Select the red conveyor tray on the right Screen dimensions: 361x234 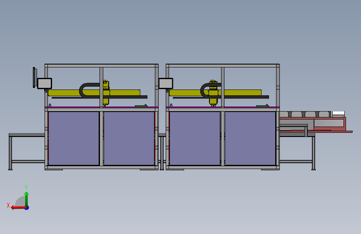point(316,124)
